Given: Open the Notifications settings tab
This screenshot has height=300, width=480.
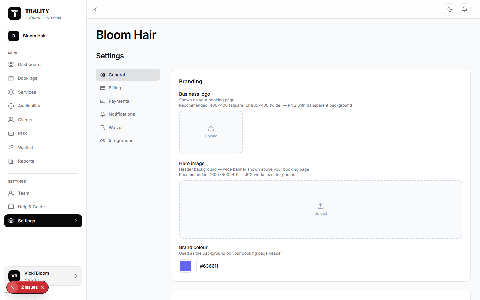Looking at the screenshot, I should coord(128,114).
